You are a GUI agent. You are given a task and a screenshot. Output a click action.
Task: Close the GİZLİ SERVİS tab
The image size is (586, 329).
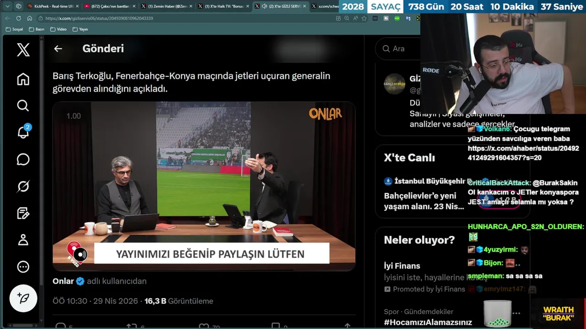tap(304, 6)
